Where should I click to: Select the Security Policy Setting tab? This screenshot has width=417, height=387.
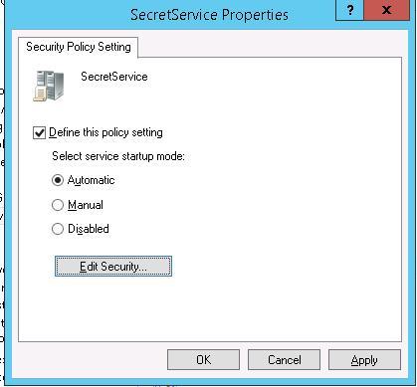pos(79,47)
